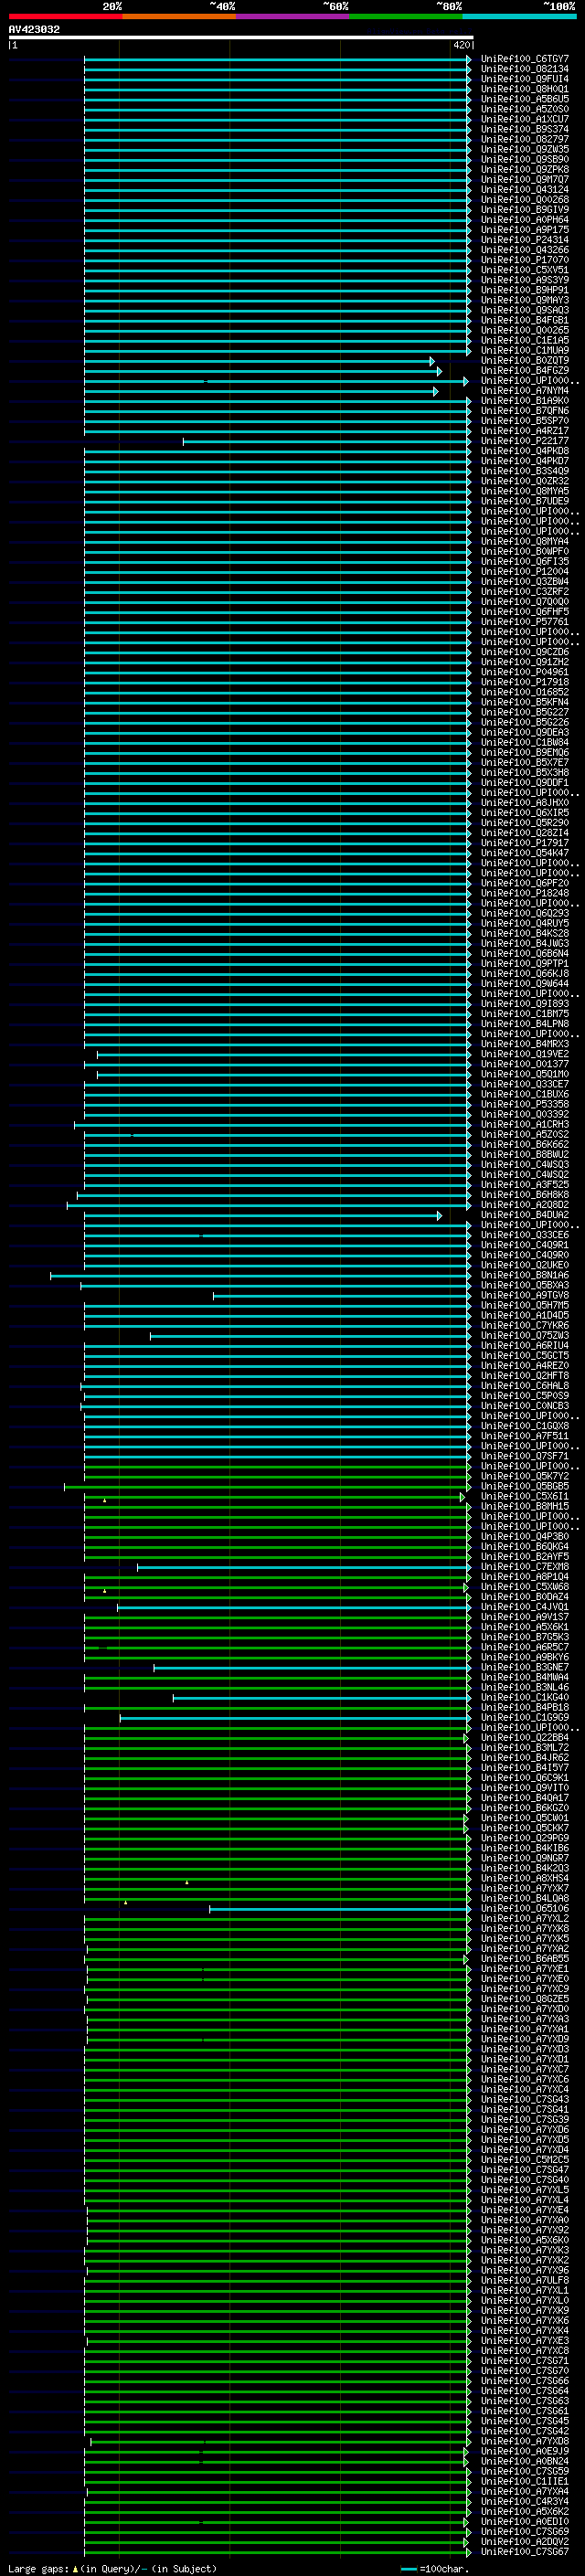Select the UniRef100_B4MRX3 label
The image size is (585, 2576).
[524, 1043]
